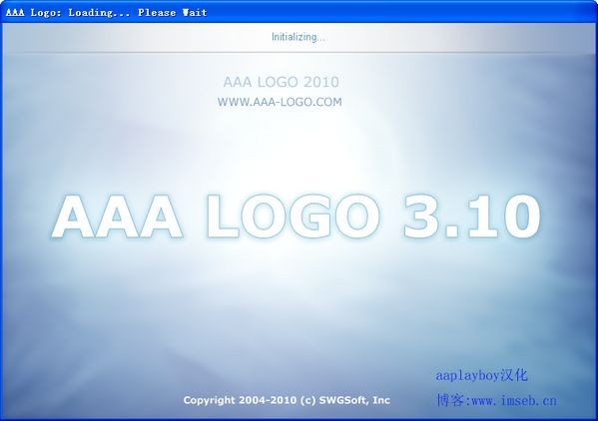598x421 pixels.
Task: Click the WWW.AAA-LOGO.COM website link
Action: (x=280, y=102)
